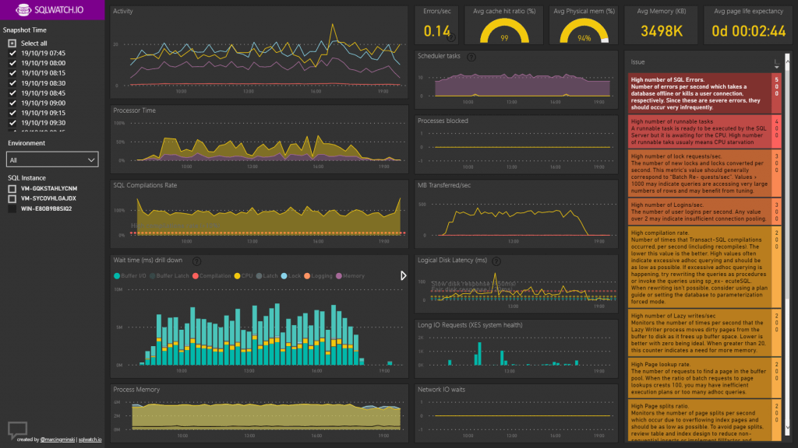798x448 pixels.
Task: Visit the sqlwatch.io link
Action: (x=90, y=439)
